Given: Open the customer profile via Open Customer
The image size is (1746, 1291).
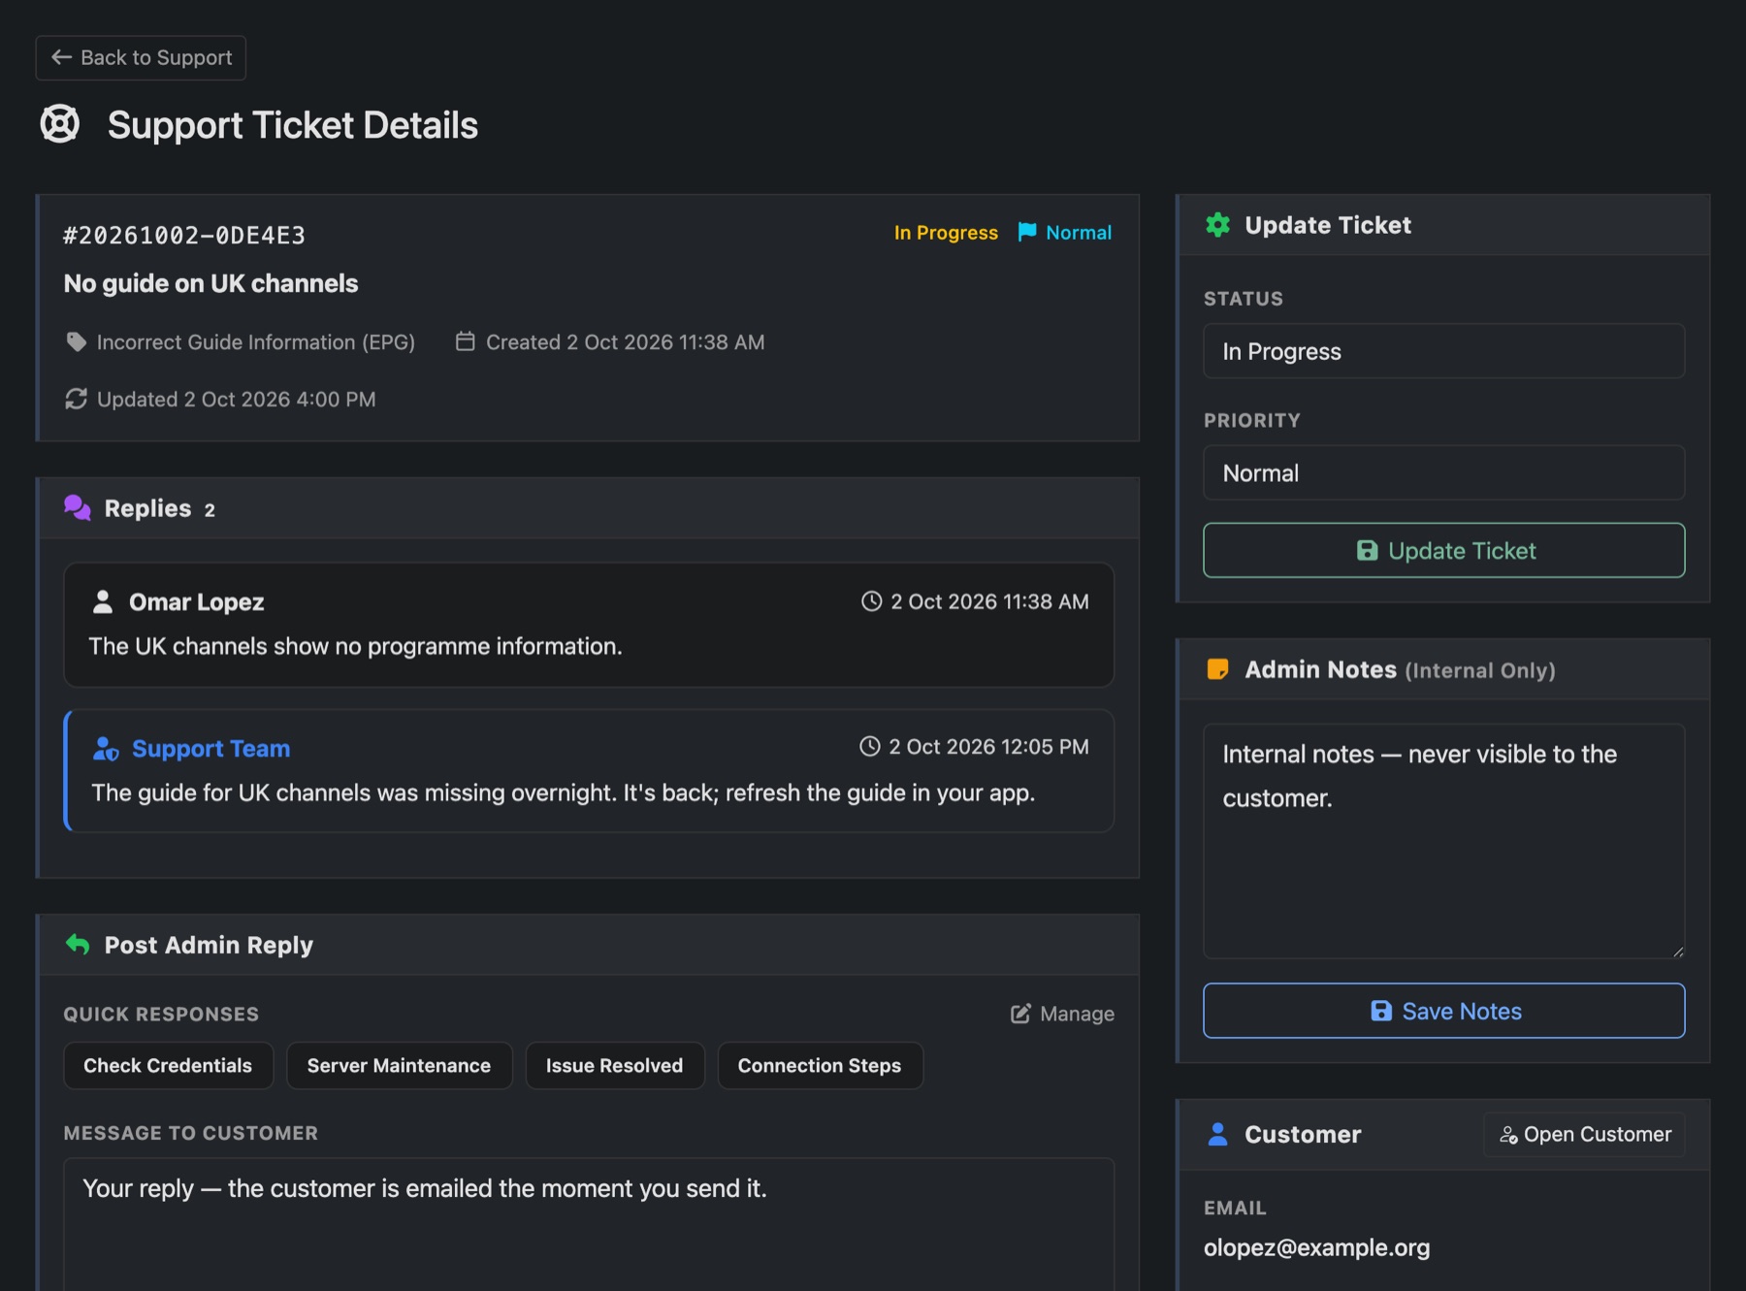Looking at the screenshot, I should point(1585,1134).
